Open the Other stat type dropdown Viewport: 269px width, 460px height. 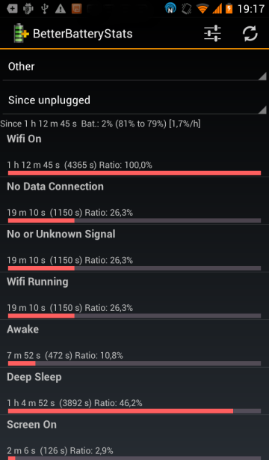click(134, 67)
